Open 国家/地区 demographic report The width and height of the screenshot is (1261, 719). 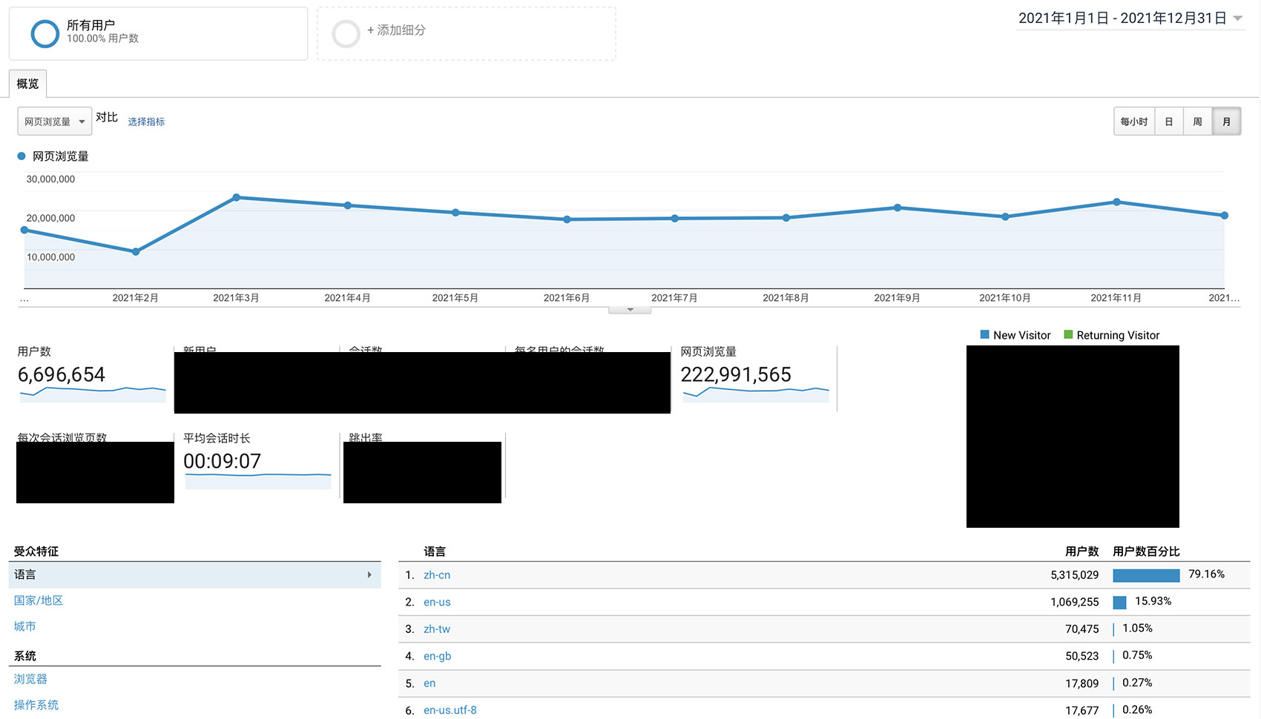click(39, 600)
